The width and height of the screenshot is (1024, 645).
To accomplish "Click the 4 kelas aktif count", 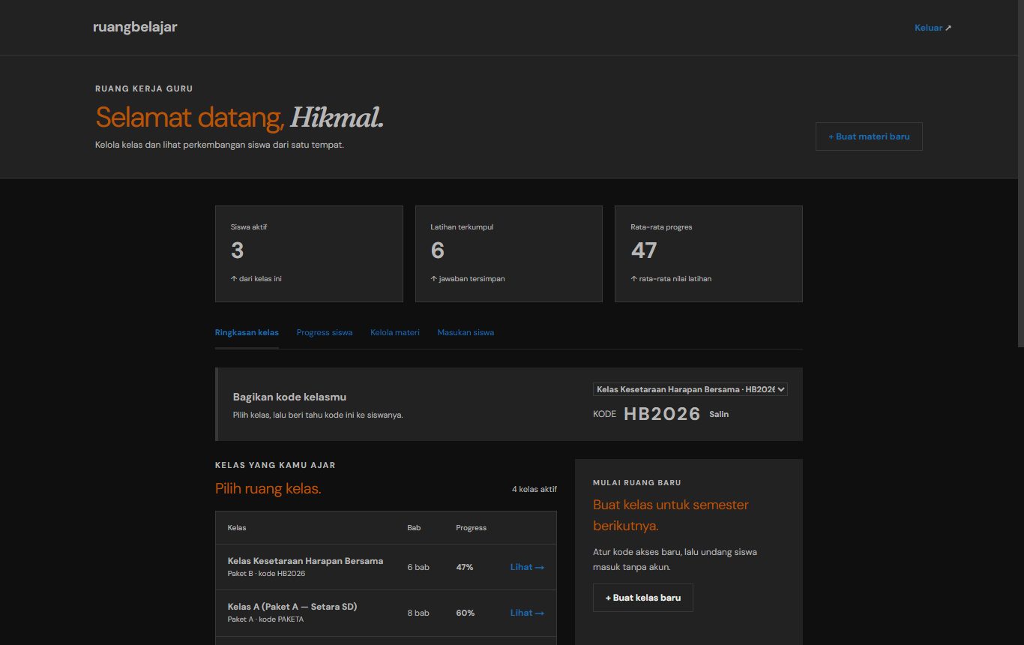I will 534,489.
